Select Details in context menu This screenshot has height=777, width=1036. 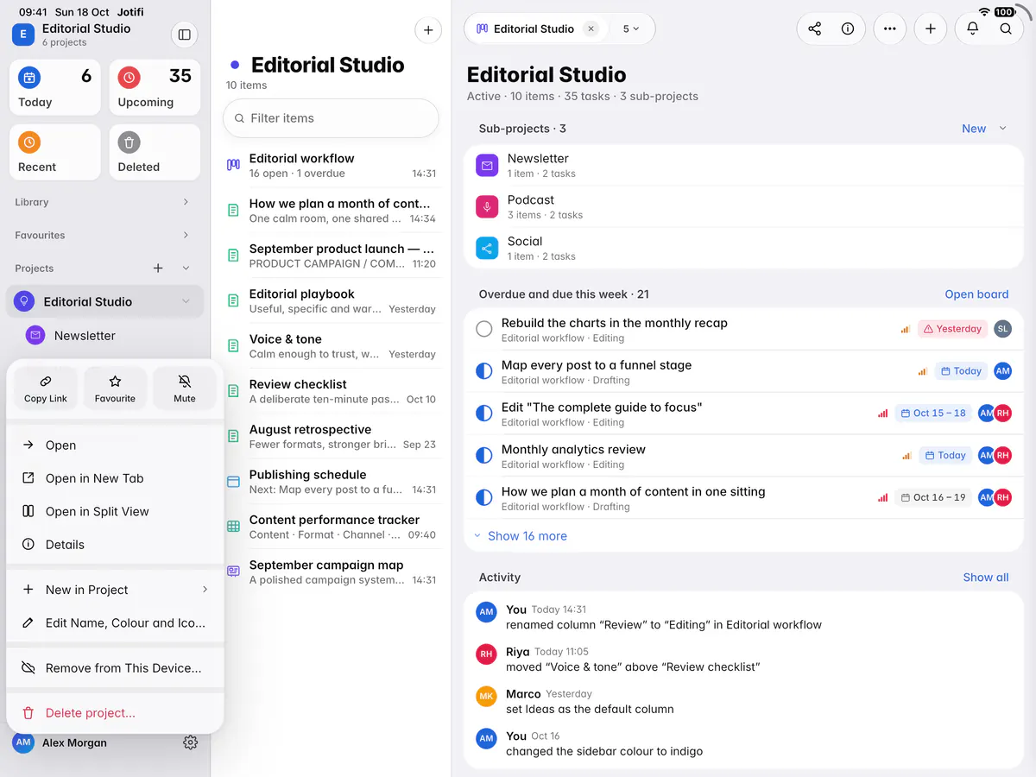pyautogui.click(x=115, y=545)
